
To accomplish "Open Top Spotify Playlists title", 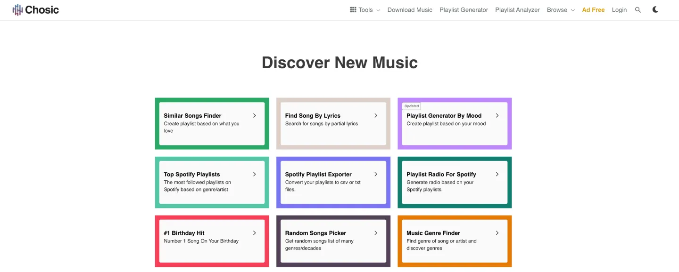I will point(192,175).
